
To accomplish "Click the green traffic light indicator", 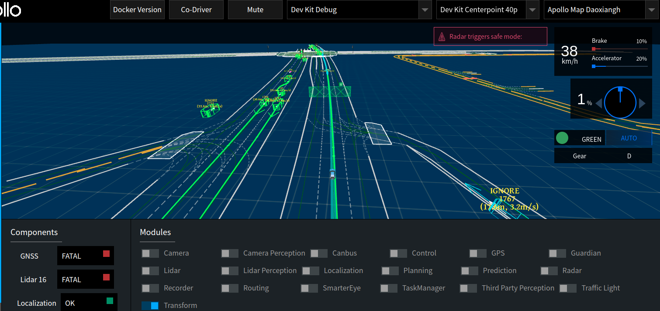I will (x=562, y=138).
